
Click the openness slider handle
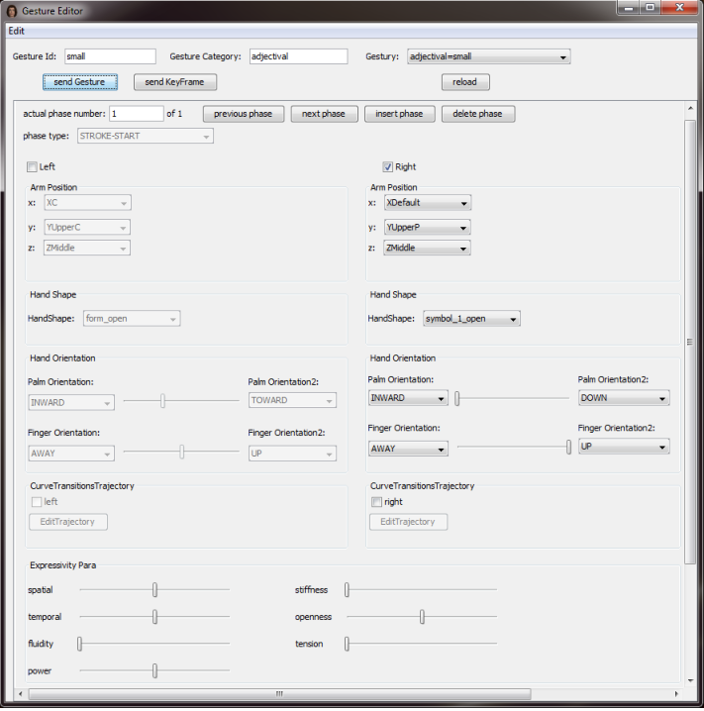point(422,617)
